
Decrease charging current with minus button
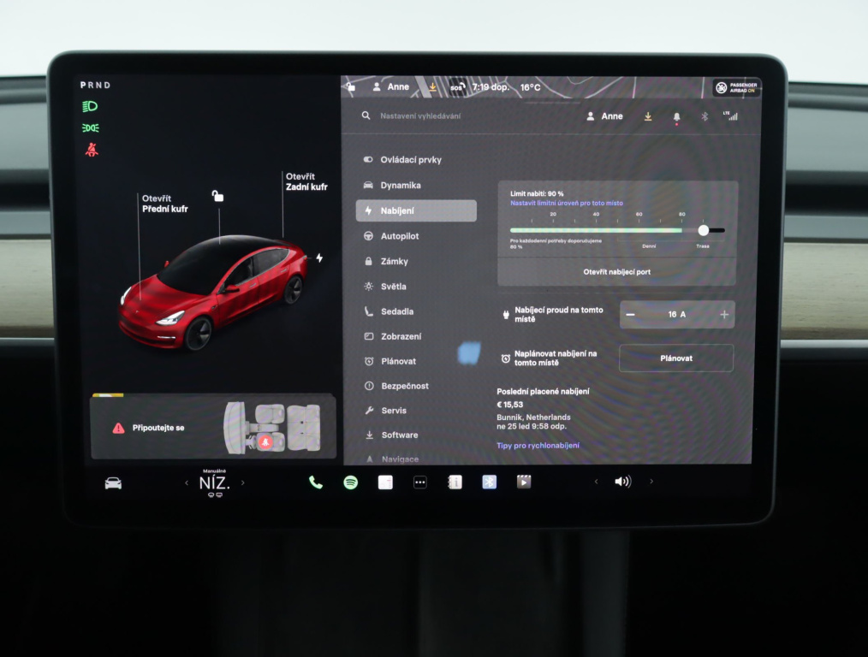[630, 315]
